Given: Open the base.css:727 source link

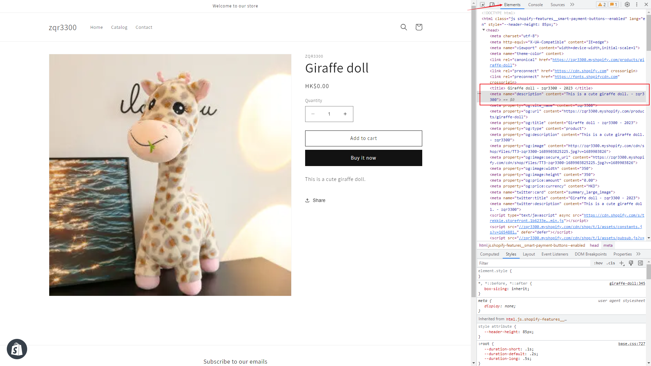Looking at the screenshot, I should point(632,344).
